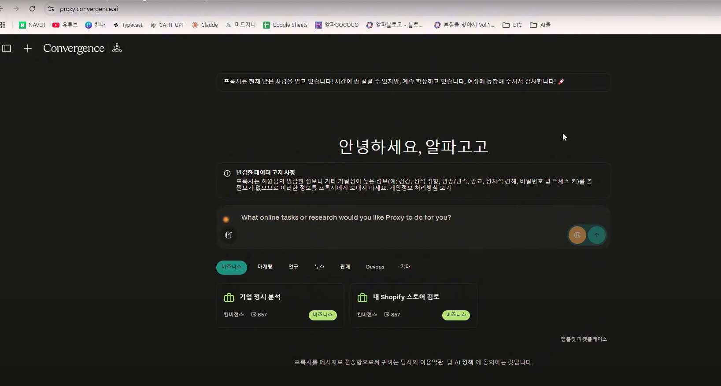The image size is (721, 386).
Task: Open site info icon in address bar
Action: (x=51, y=9)
